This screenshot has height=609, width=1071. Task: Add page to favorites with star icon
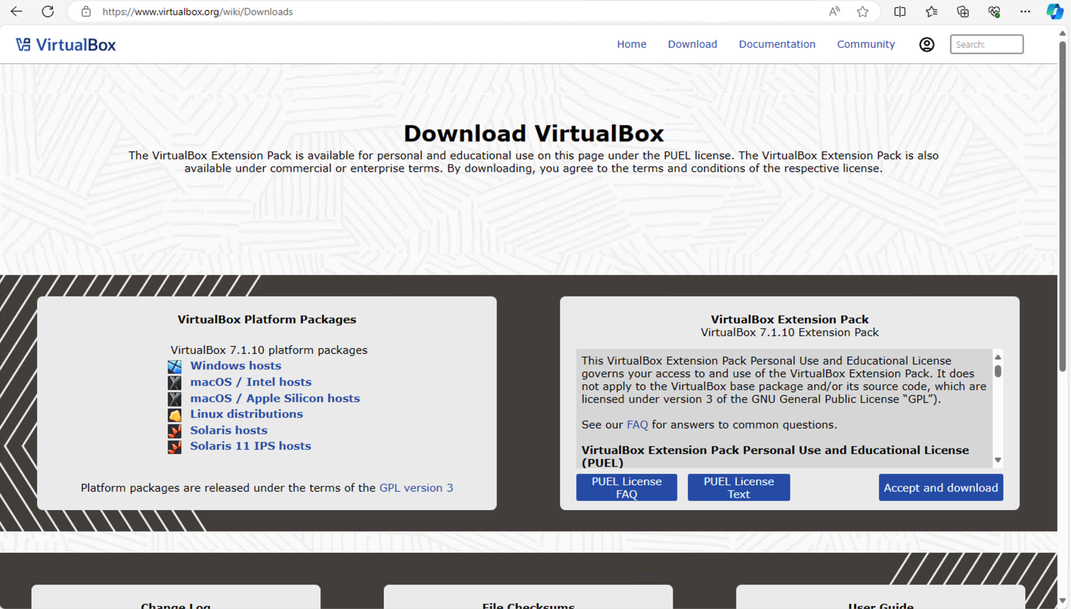(x=863, y=11)
